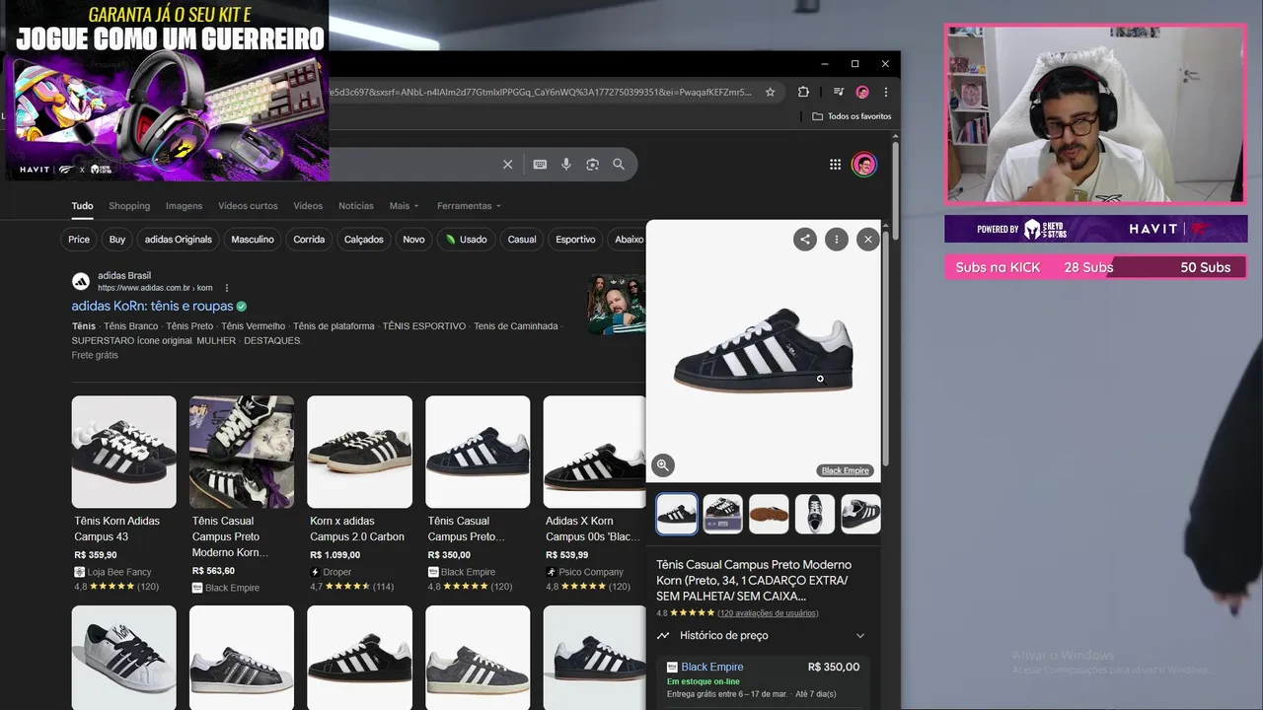Apply the Buy filter chip
Image resolution: width=1263 pixels, height=710 pixels.
pos(117,240)
